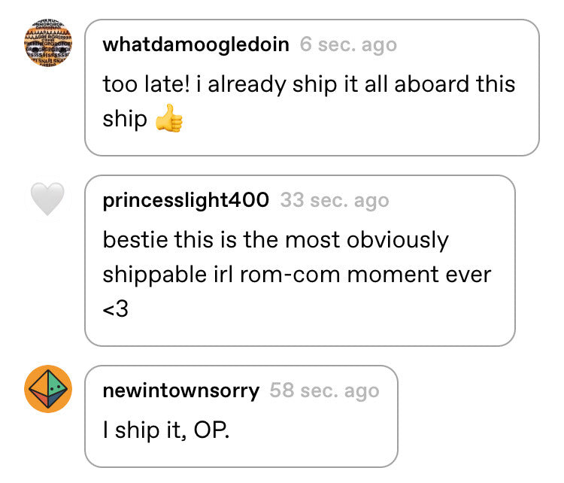The height and width of the screenshot is (483, 564).
Task: Select the word 'ship' beside the thumbs-up emoji
Action: (125, 120)
